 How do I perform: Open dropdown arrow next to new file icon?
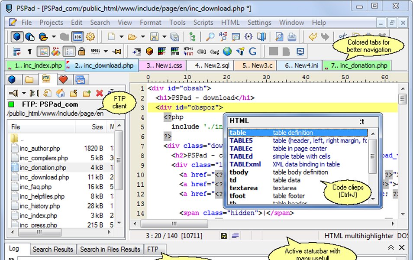point(121,37)
